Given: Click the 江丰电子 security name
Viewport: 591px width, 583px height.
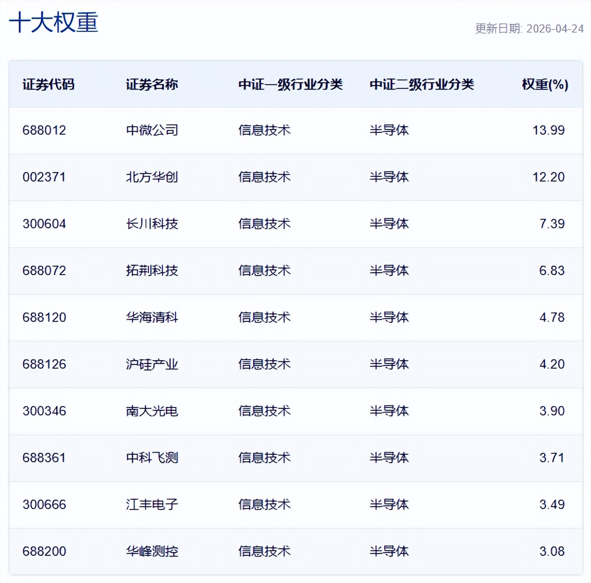Looking at the screenshot, I should coord(152,504).
